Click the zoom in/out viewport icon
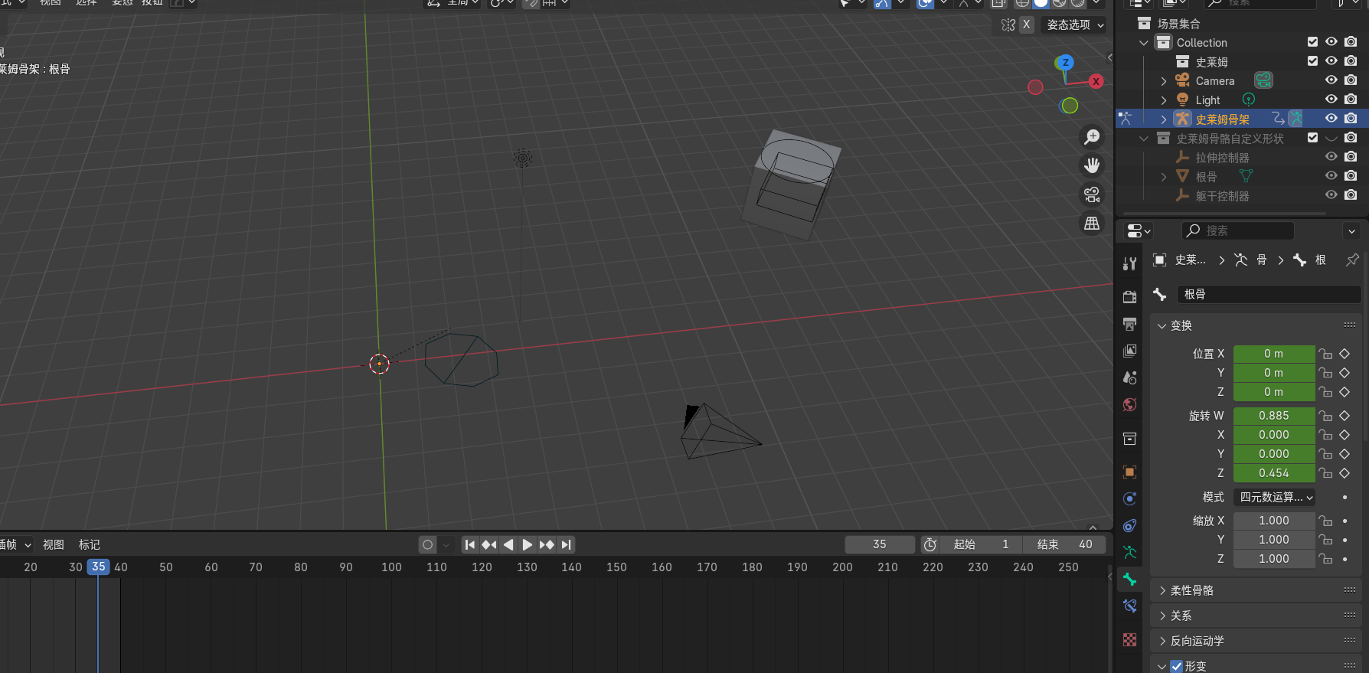 point(1092,137)
